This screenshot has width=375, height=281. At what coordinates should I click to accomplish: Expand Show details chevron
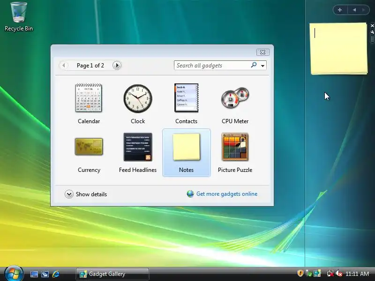click(69, 194)
